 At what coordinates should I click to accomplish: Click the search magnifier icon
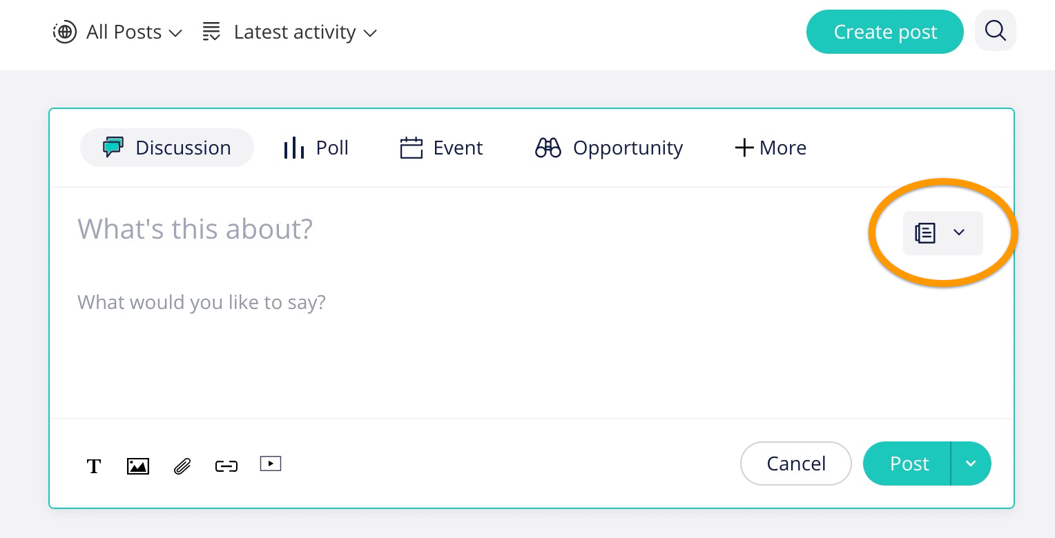995,31
